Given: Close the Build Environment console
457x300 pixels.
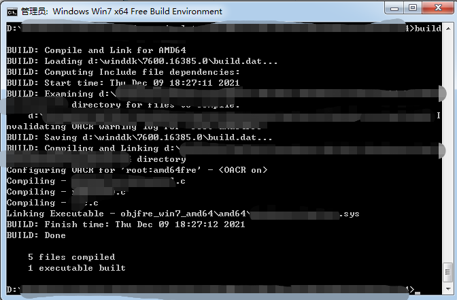Looking at the screenshot, I should pos(438,8).
